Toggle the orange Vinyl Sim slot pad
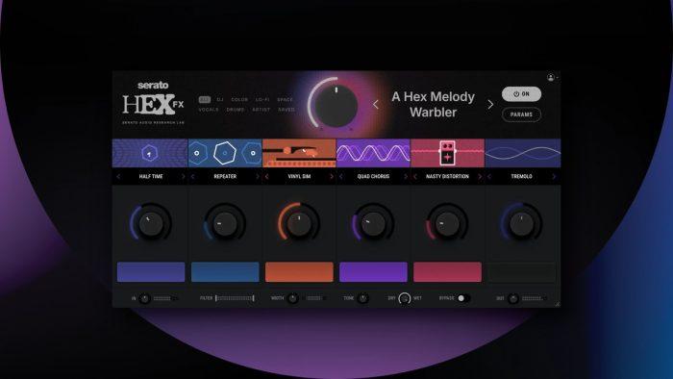 (x=299, y=271)
